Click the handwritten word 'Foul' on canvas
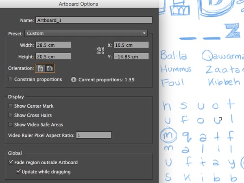244x183 pixels. pyautogui.click(x=172, y=82)
